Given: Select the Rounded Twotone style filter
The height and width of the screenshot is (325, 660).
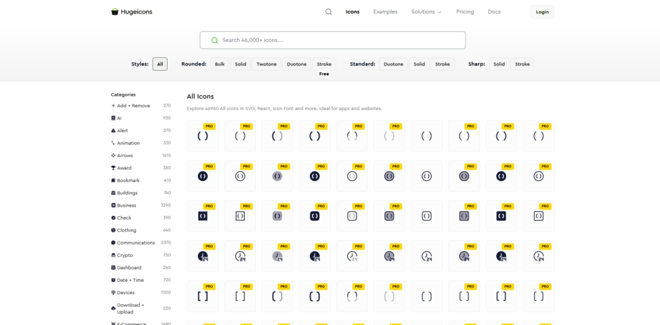Looking at the screenshot, I should [x=266, y=64].
